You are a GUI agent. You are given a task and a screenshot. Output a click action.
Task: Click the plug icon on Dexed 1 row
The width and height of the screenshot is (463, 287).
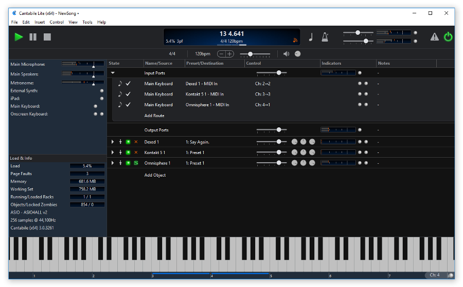(x=120, y=142)
